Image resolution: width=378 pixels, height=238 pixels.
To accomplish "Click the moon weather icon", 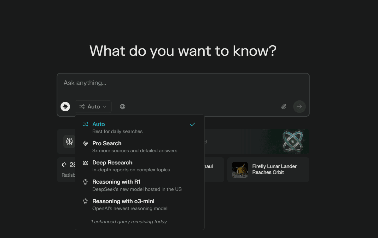I will click(x=64, y=164).
